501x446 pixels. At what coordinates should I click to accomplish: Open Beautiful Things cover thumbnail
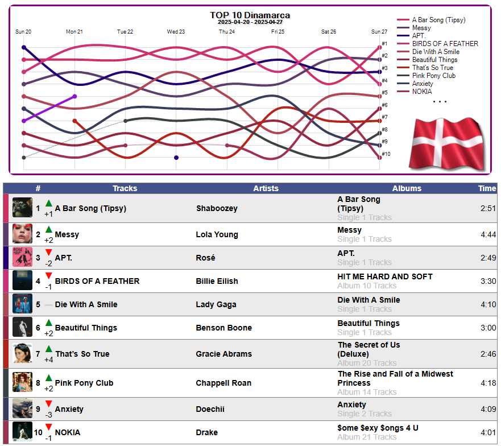click(x=22, y=327)
